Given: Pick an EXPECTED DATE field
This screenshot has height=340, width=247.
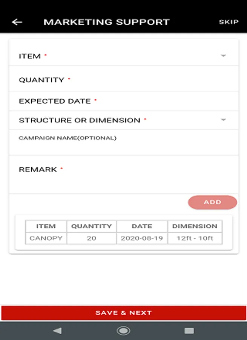Looking at the screenshot, I should tap(123, 101).
